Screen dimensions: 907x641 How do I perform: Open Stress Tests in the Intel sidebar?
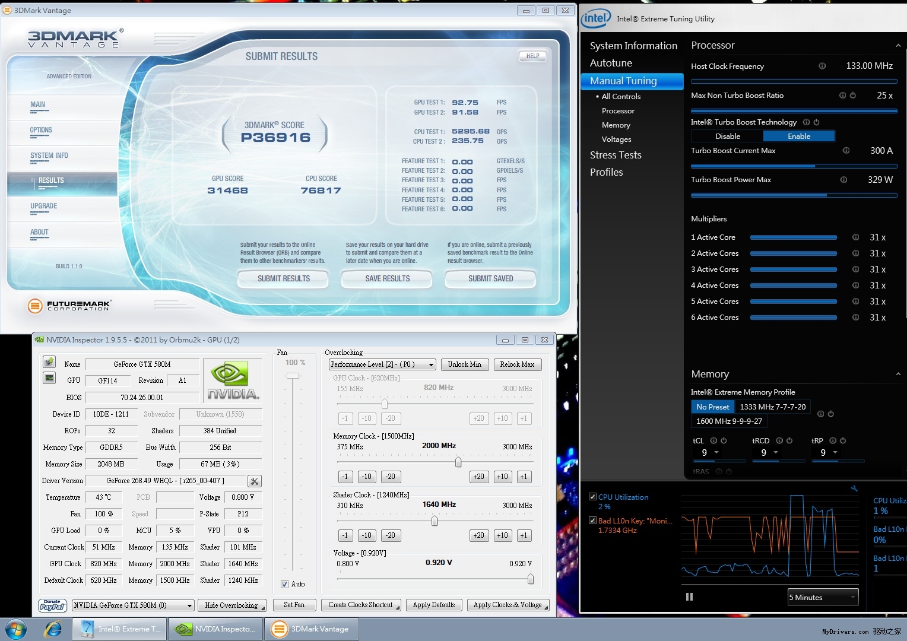pos(616,155)
